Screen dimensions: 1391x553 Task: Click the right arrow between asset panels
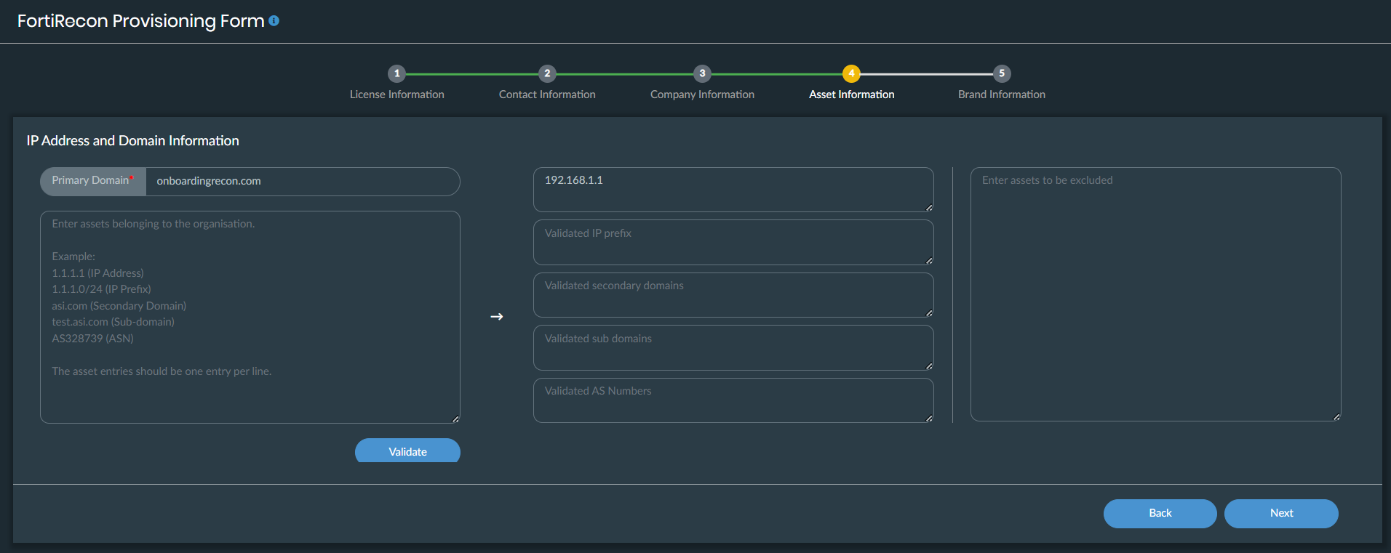tap(497, 317)
